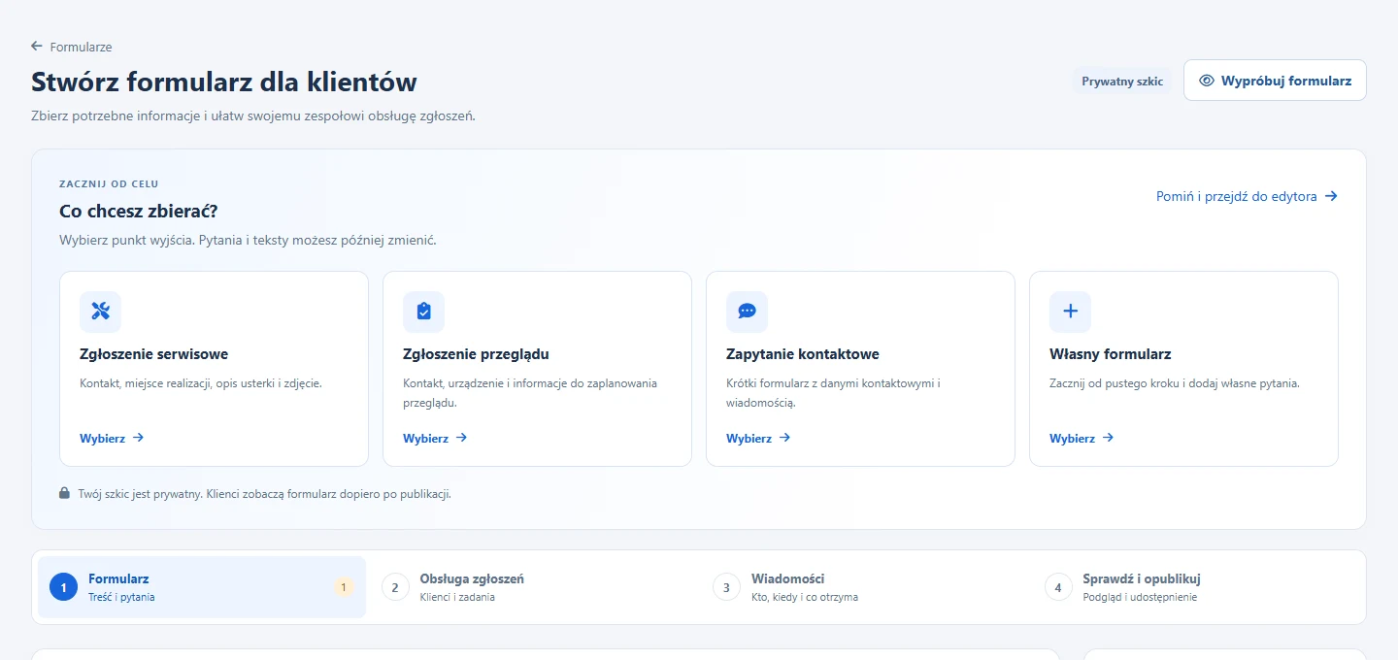Click the eye icon in Wypróbuj formularz

pos(1207,81)
